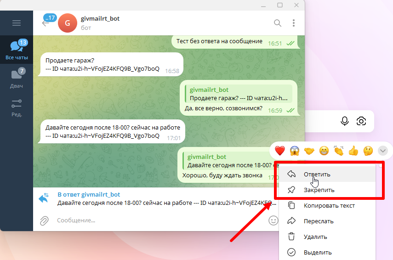Expand more reactions with chevron arrow
The width and height of the screenshot is (393, 260).
(382, 150)
